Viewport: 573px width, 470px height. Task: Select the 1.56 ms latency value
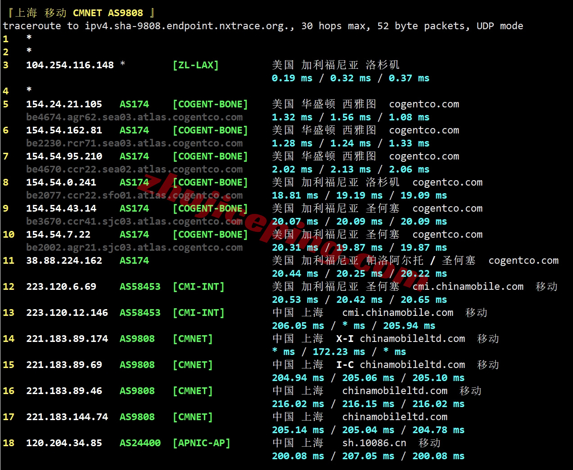click(351, 117)
